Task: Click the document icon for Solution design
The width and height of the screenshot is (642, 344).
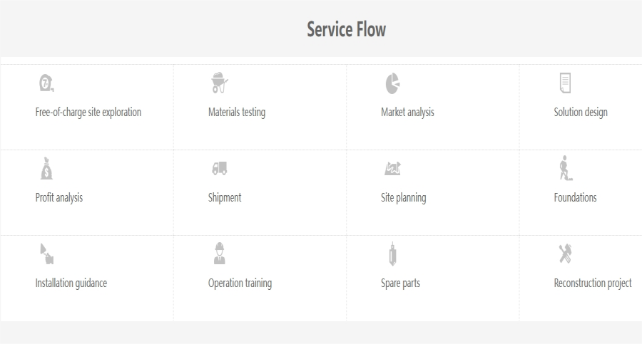Action: [x=565, y=83]
